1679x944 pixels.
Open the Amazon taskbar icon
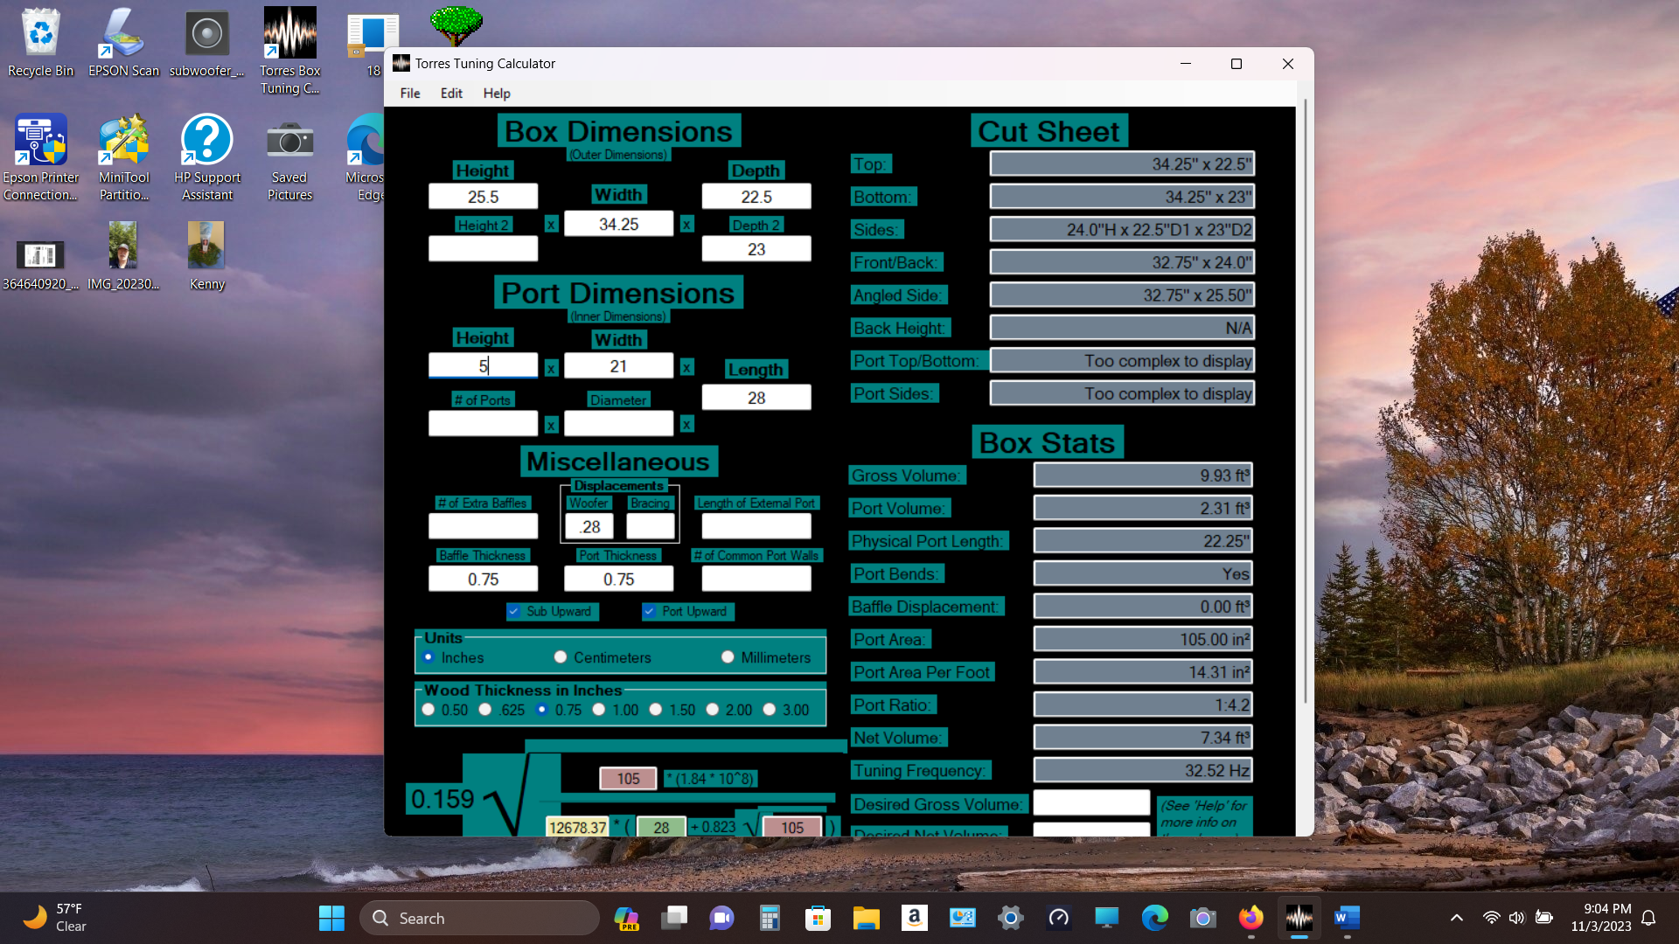914,918
